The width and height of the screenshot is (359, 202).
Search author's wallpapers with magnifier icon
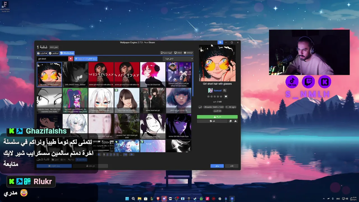point(225,90)
